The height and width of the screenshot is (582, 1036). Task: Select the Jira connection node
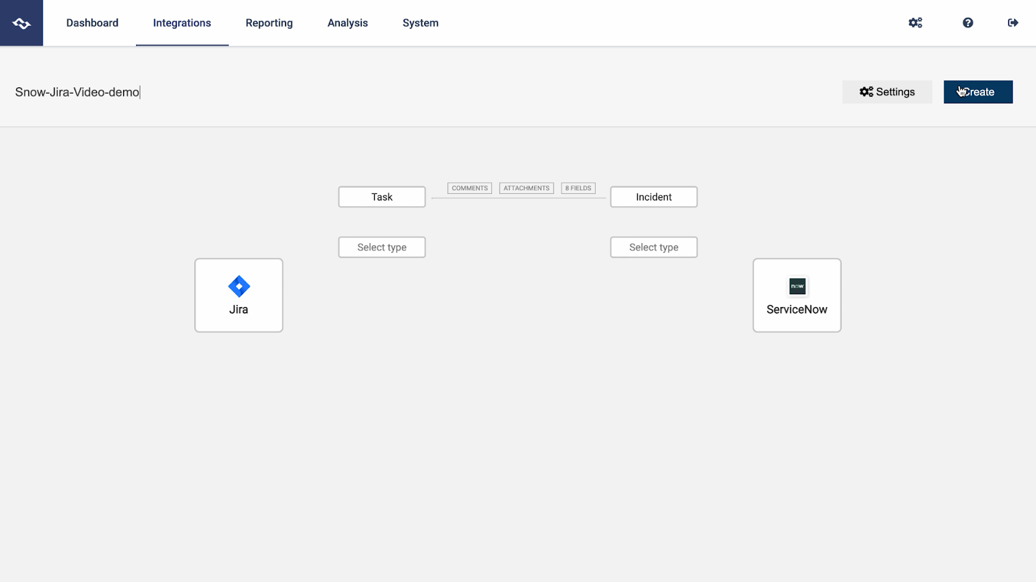coord(238,295)
